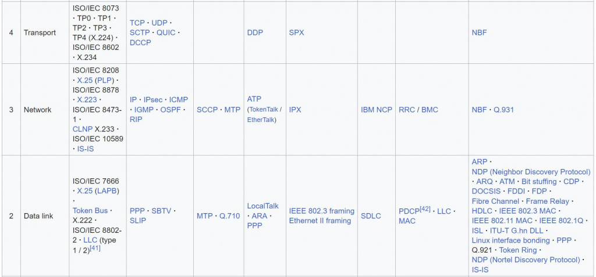The width and height of the screenshot is (596, 277).
Task: Open NDP (Neighbor Discovery Protocol) link
Action: [x=531, y=172]
